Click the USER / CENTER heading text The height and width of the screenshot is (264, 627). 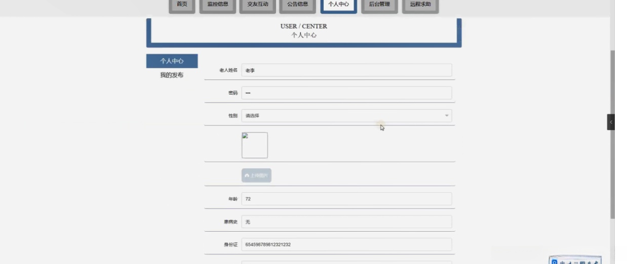pos(304,26)
